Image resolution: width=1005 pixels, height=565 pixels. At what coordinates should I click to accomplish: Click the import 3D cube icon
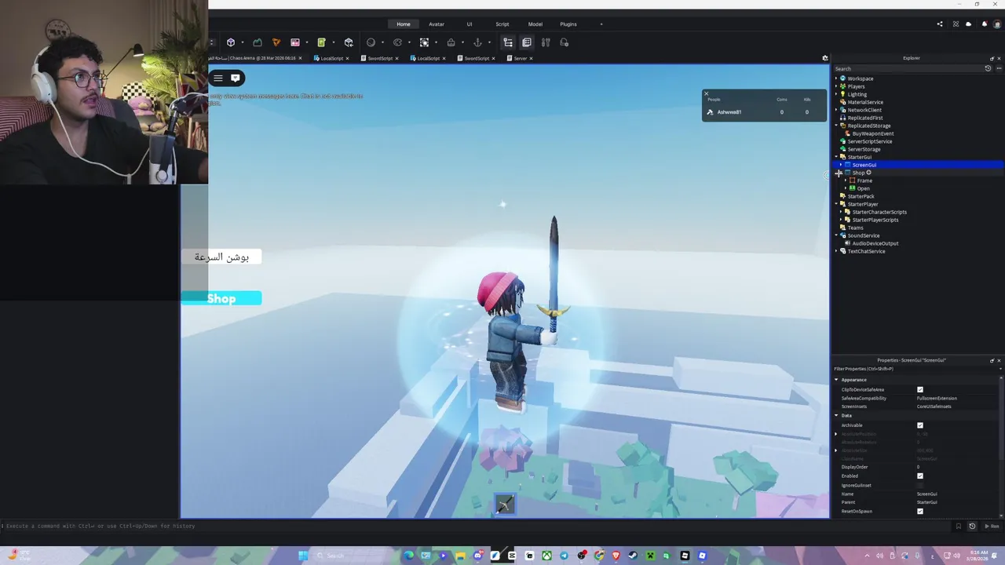pos(349,42)
